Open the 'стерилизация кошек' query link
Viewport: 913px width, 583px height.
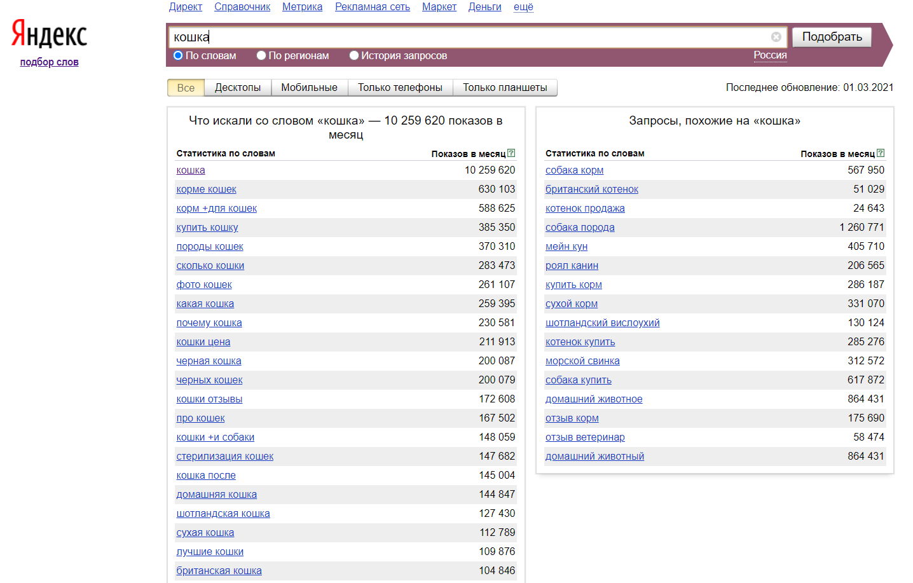click(x=225, y=456)
